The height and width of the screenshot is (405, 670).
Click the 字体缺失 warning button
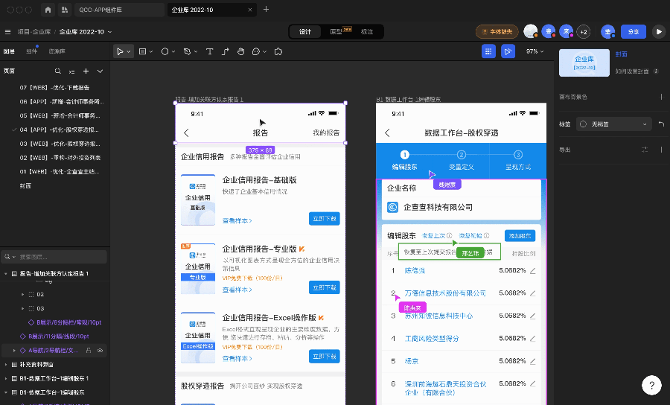[497, 31]
